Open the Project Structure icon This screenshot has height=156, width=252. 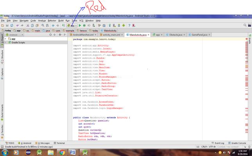[x=104, y=25]
